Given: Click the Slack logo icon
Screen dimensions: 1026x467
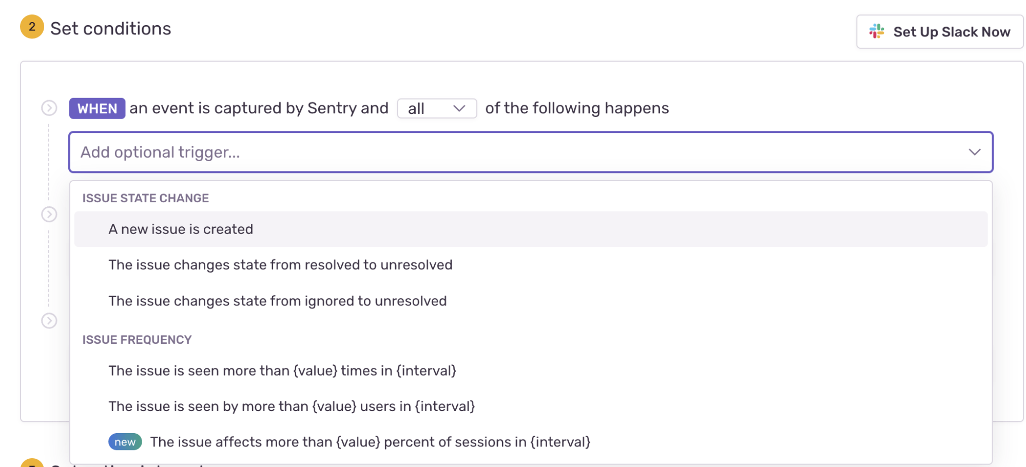Looking at the screenshot, I should click(876, 31).
